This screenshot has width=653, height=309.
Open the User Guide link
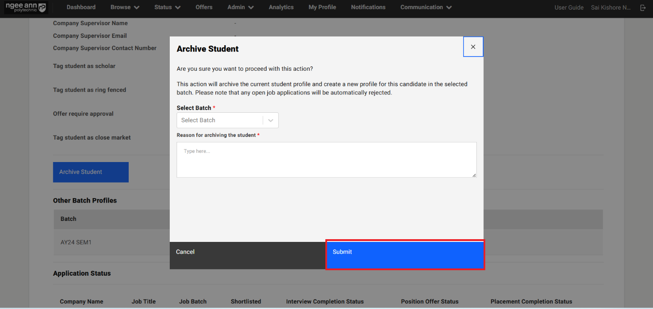[x=569, y=8]
